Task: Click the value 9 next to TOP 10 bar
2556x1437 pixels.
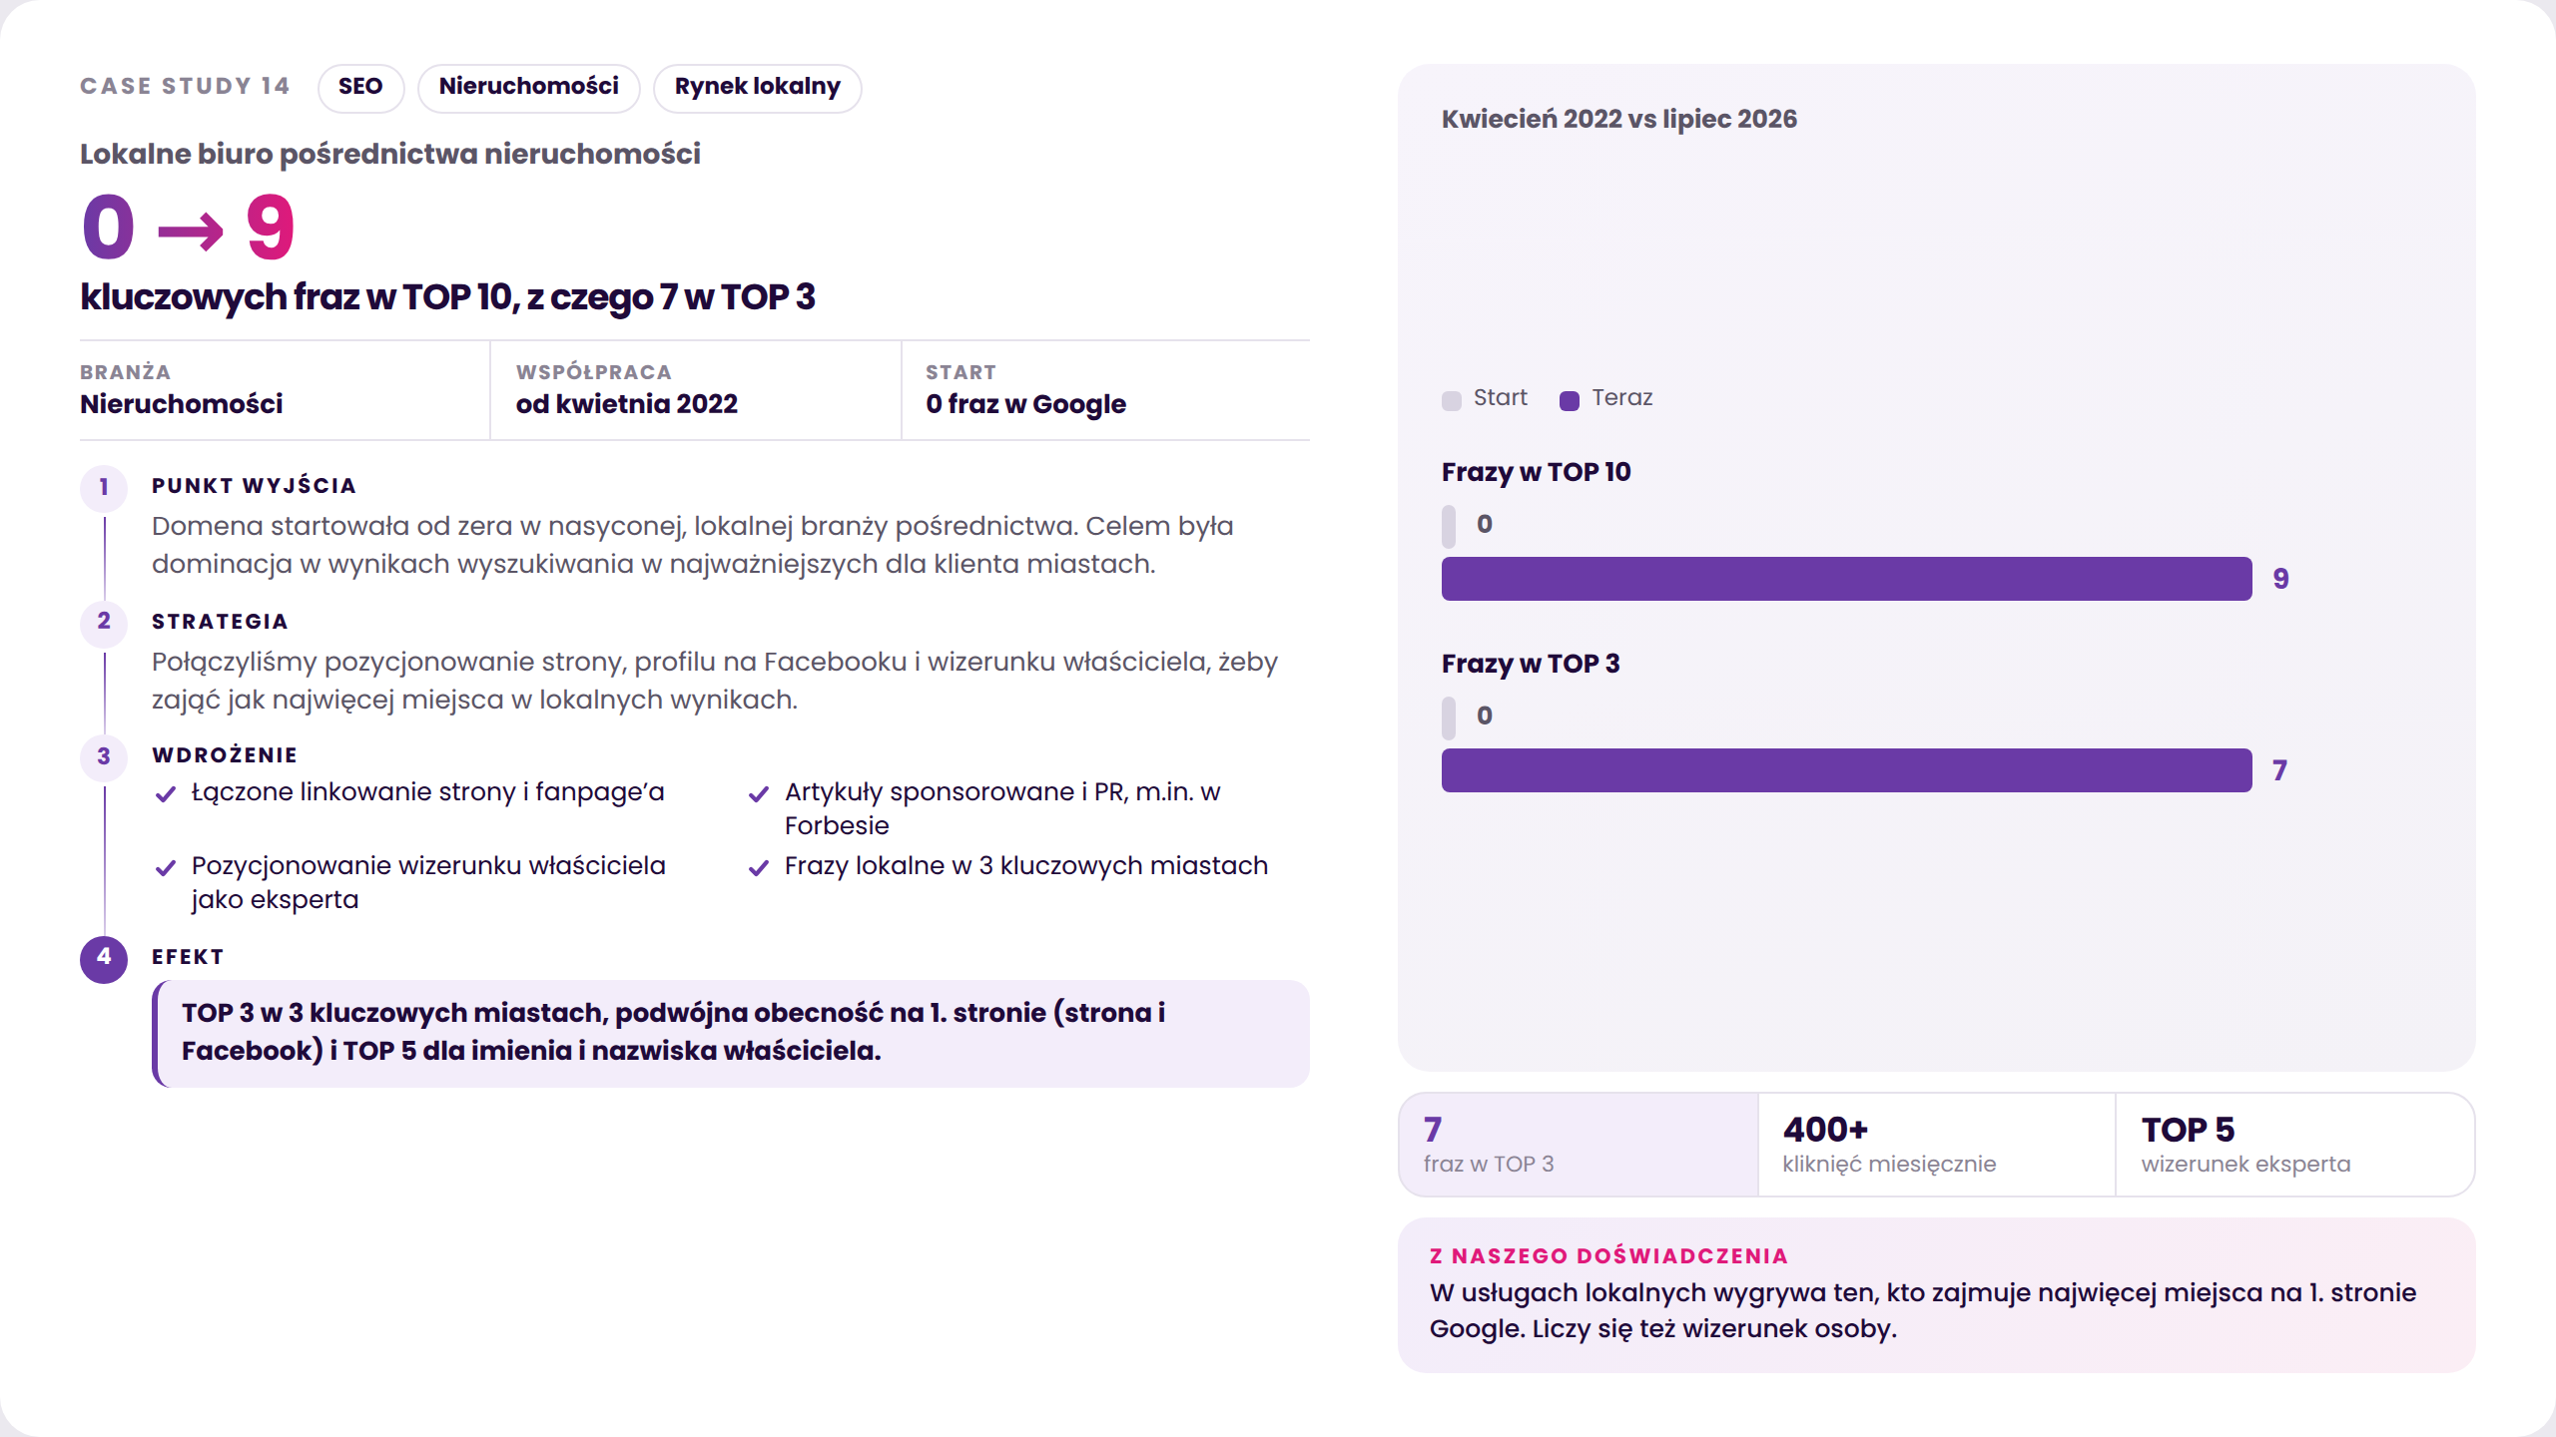Action: click(x=2280, y=579)
